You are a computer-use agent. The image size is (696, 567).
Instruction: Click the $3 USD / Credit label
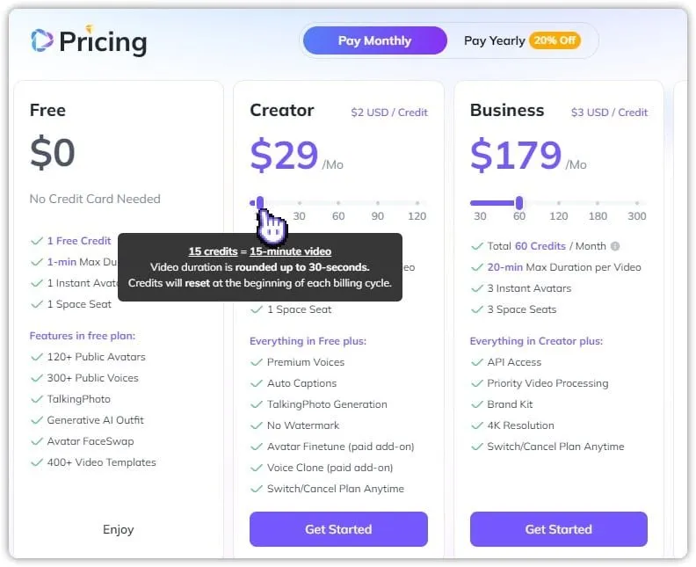(609, 113)
